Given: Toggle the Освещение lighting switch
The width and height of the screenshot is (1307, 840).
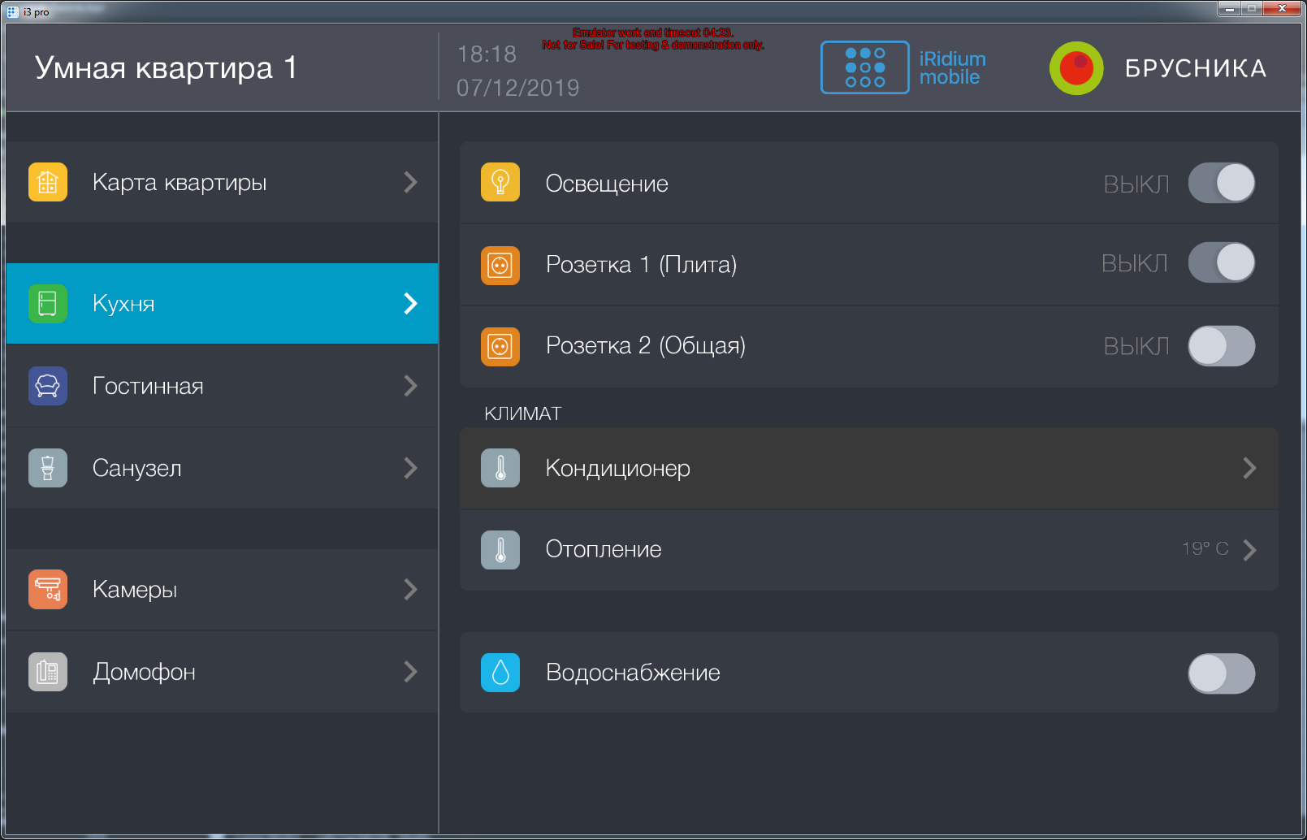Looking at the screenshot, I should click(x=1221, y=184).
